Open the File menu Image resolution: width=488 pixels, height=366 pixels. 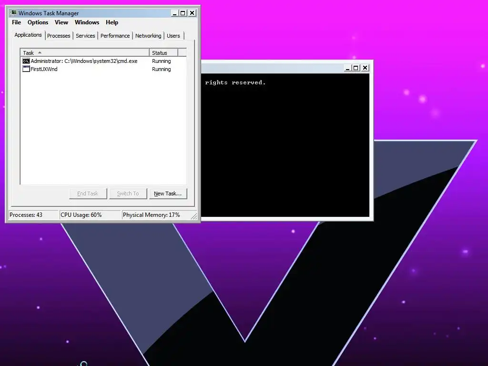[17, 22]
